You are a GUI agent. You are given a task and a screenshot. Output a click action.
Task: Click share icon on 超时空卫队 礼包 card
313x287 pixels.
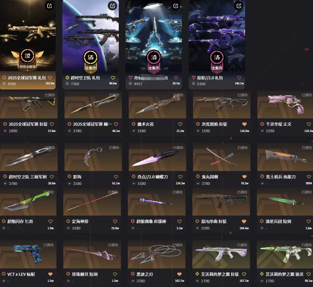coord(112,6)
